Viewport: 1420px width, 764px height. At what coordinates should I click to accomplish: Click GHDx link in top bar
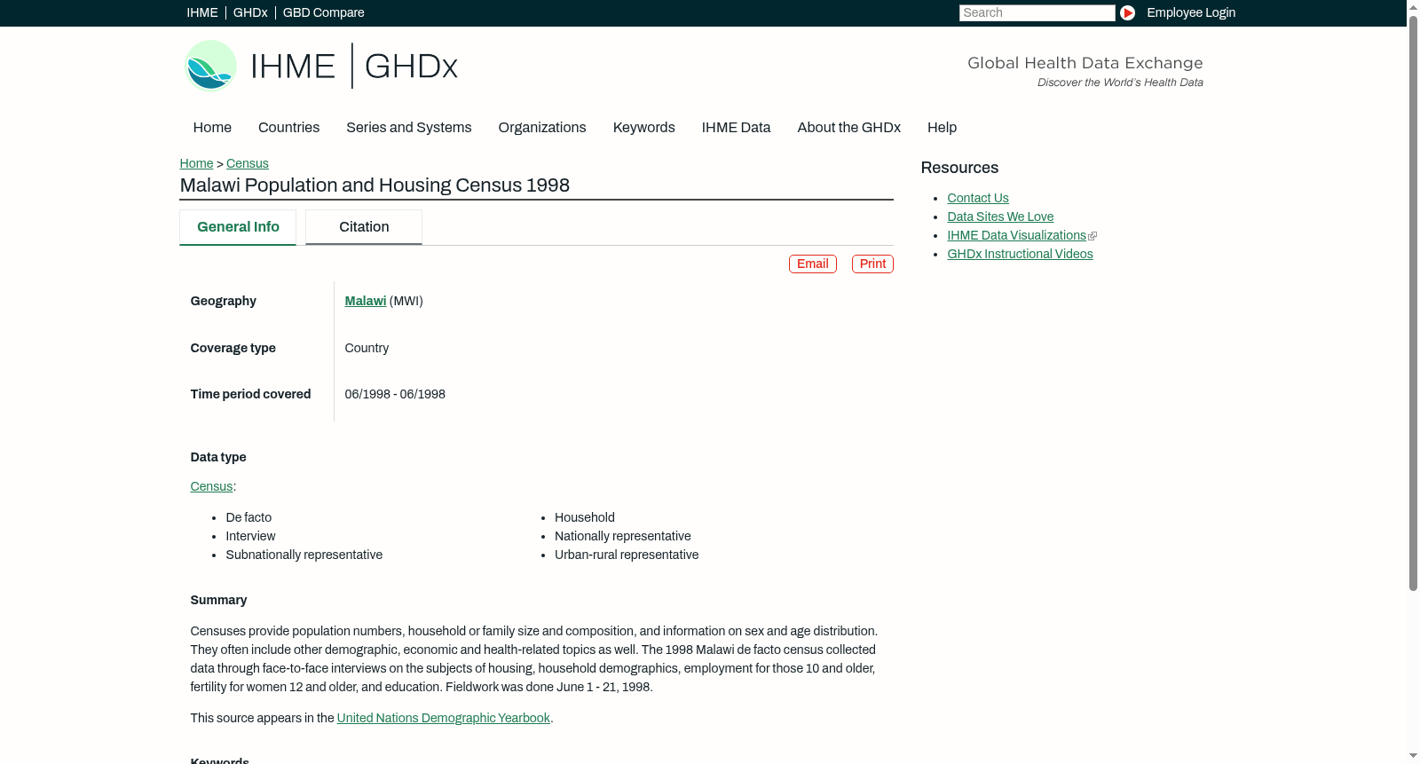tap(250, 12)
